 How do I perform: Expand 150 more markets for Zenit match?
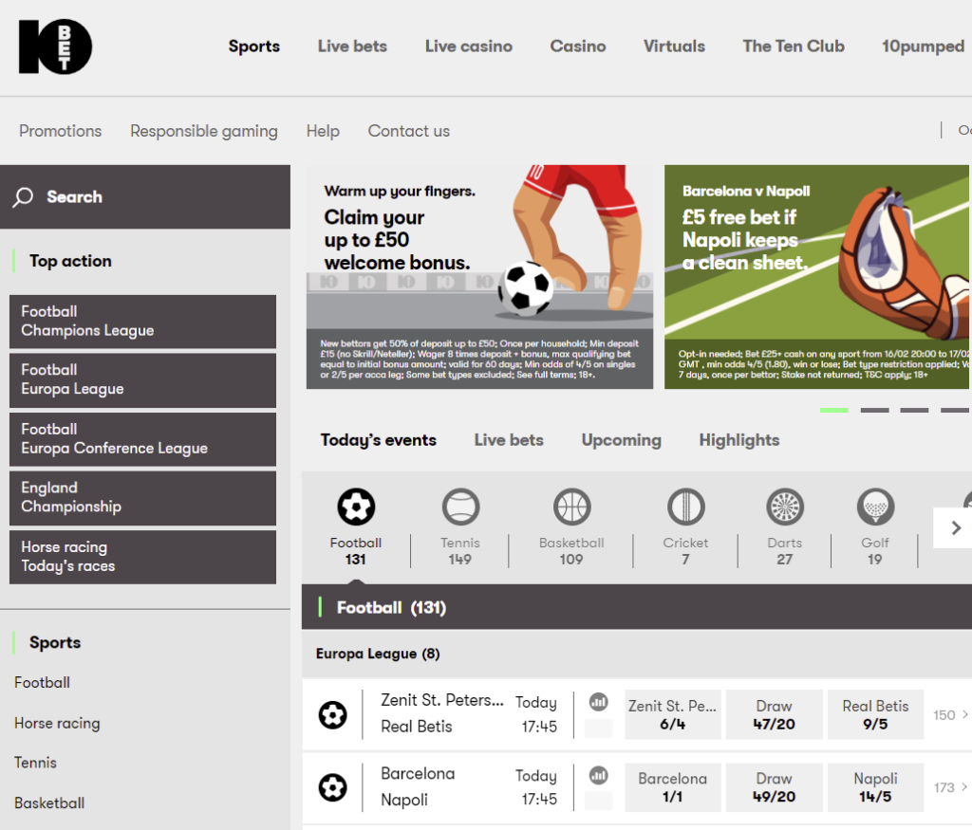tap(950, 715)
